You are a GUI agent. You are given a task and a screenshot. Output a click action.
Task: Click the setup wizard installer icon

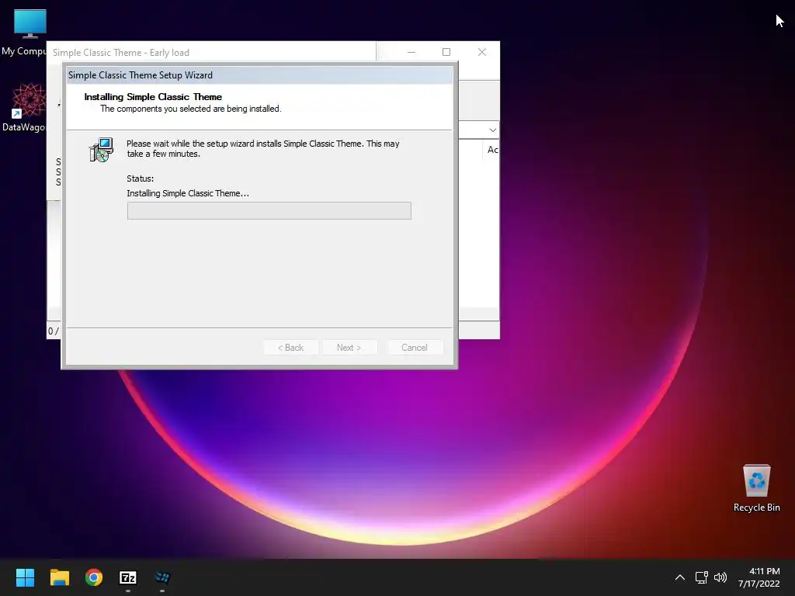(x=101, y=150)
